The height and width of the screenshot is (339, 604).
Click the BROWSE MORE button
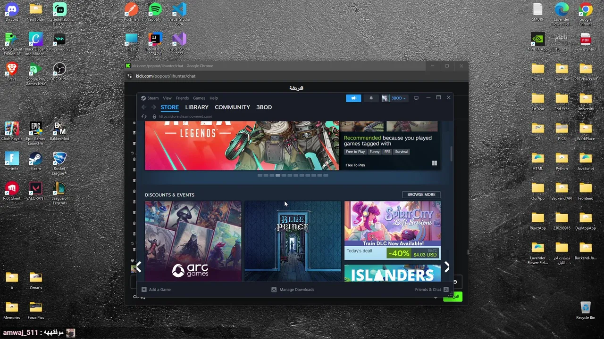pyautogui.click(x=421, y=194)
